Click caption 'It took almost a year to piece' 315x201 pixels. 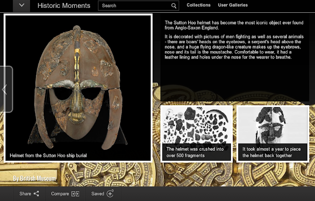pyautogui.click(x=271, y=149)
